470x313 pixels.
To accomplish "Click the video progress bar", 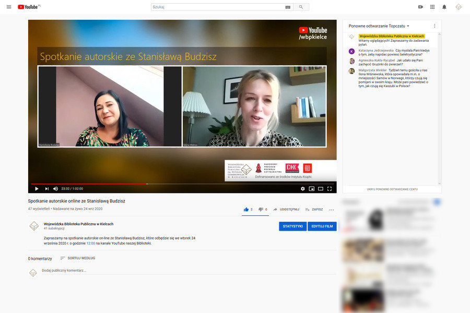I will click(x=183, y=184).
